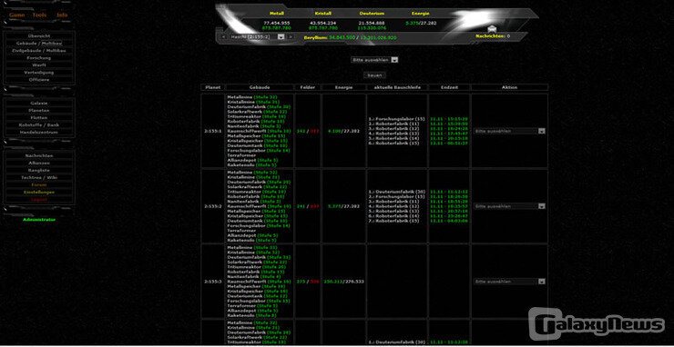Open Forschung in sidebar
Viewport: 674px width, 347px height.
coord(39,58)
